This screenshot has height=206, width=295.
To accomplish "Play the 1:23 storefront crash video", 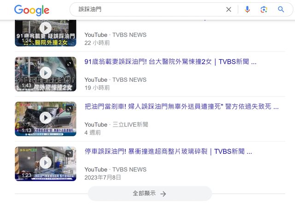I will click(x=45, y=163).
